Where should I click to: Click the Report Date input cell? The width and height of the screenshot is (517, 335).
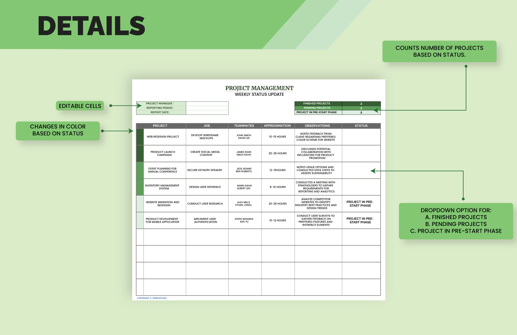(x=207, y=113)
